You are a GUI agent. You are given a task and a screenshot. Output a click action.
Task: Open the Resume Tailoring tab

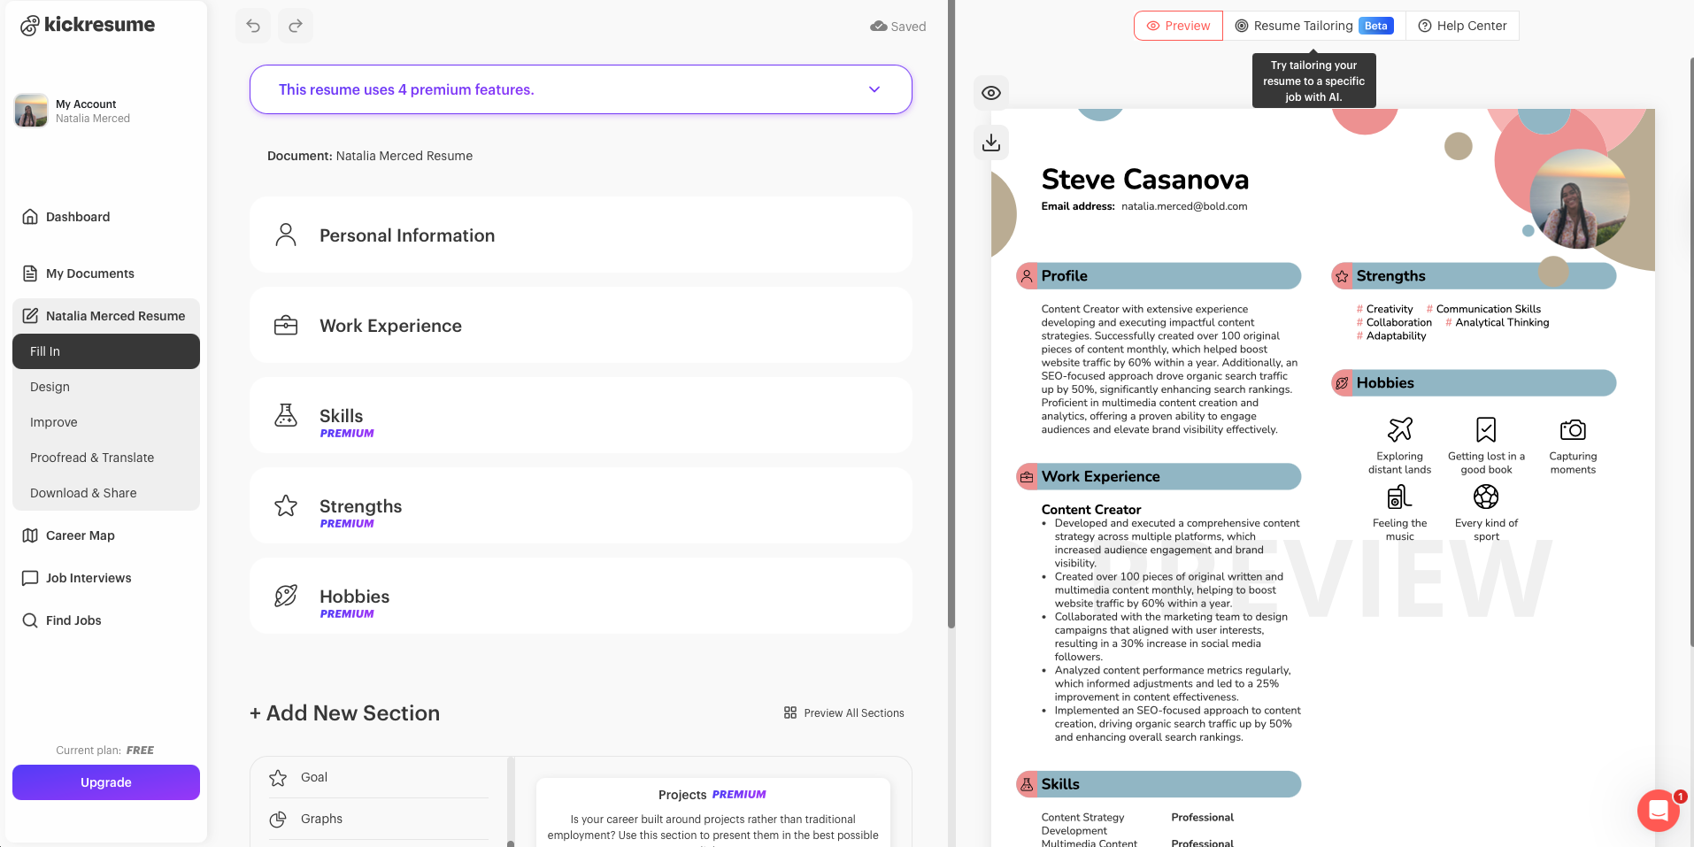pos(1303,26)
